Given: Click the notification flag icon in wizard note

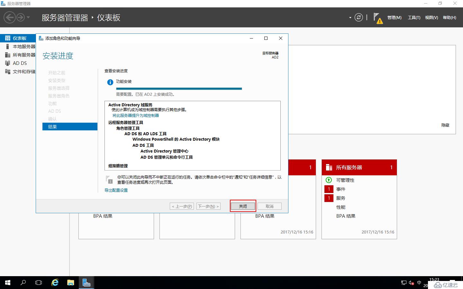Looking at the screenshot, I should click(109, 180).
